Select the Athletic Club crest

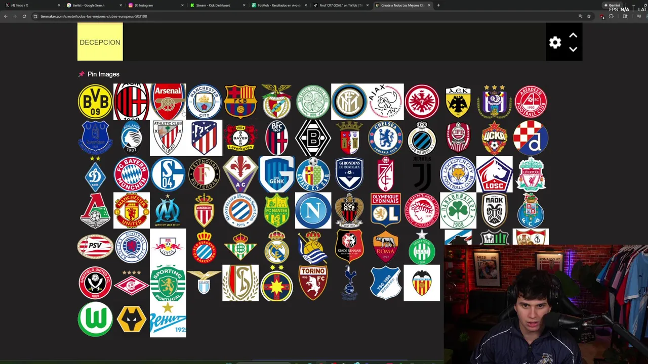[168, 138]
